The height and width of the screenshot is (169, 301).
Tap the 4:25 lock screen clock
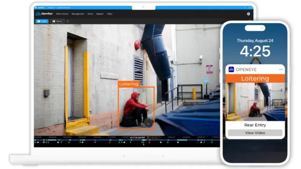255,51
